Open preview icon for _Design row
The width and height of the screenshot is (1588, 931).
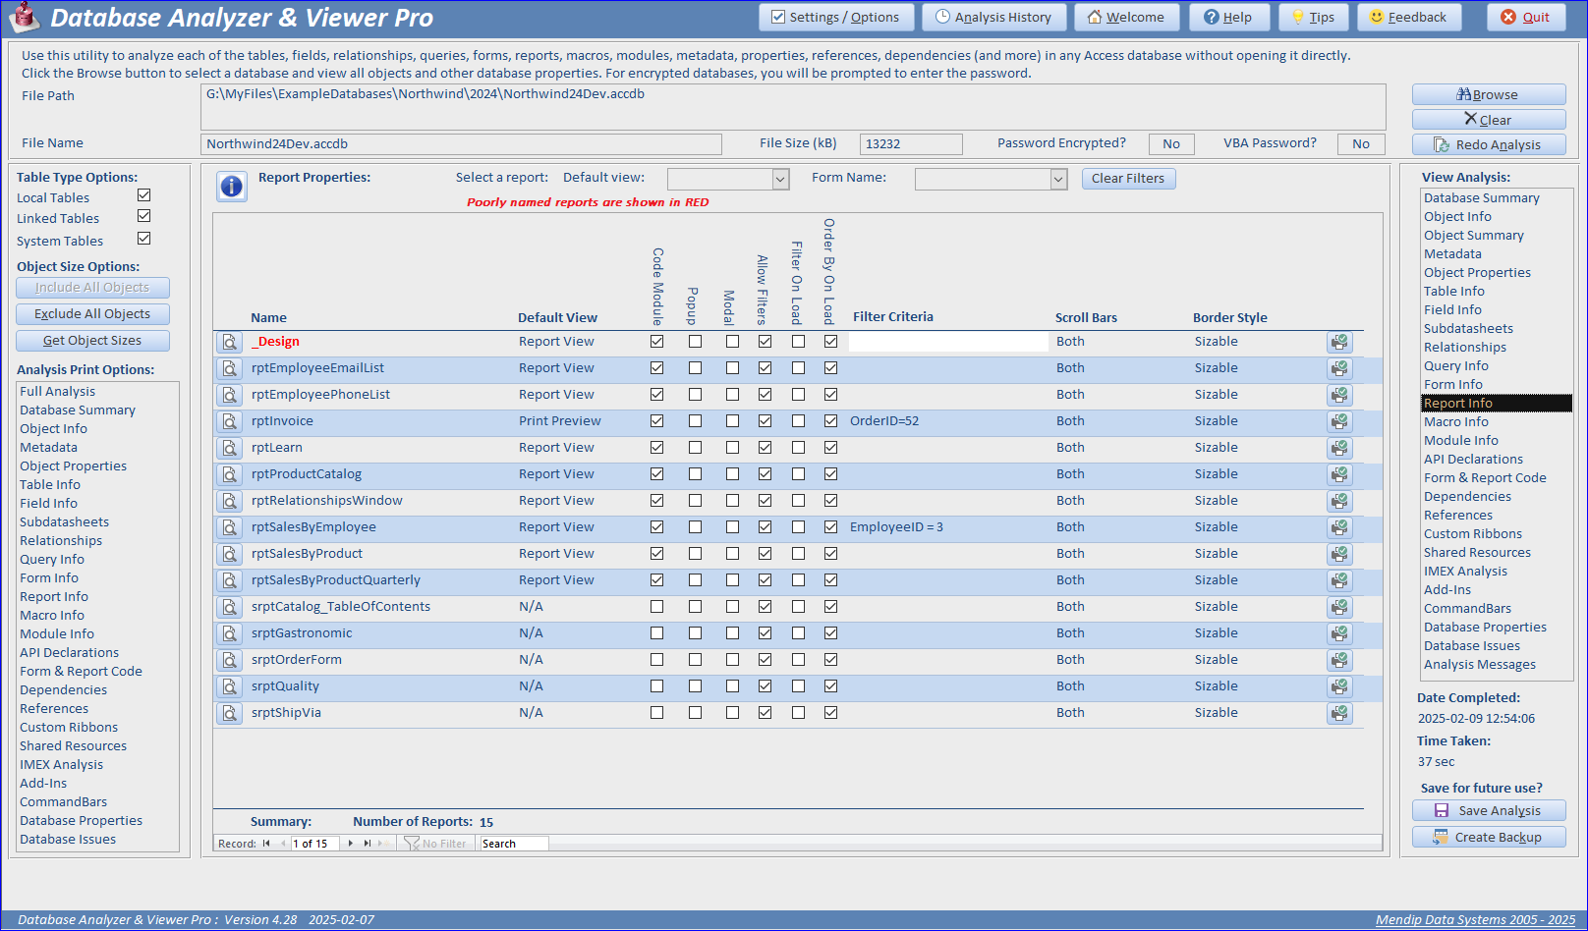click(229, 342)
